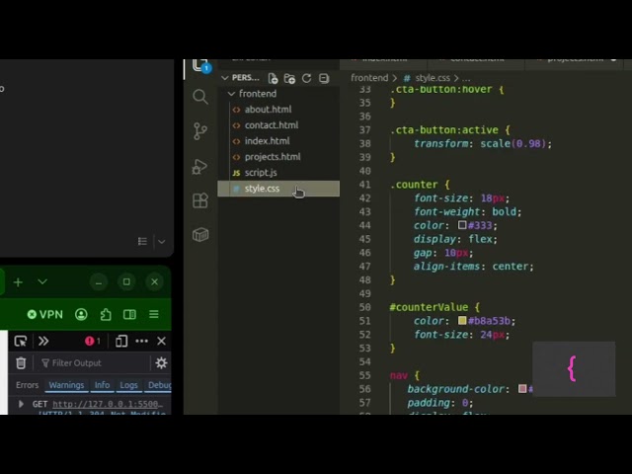Open the Extensions view

tap(200, 199)
